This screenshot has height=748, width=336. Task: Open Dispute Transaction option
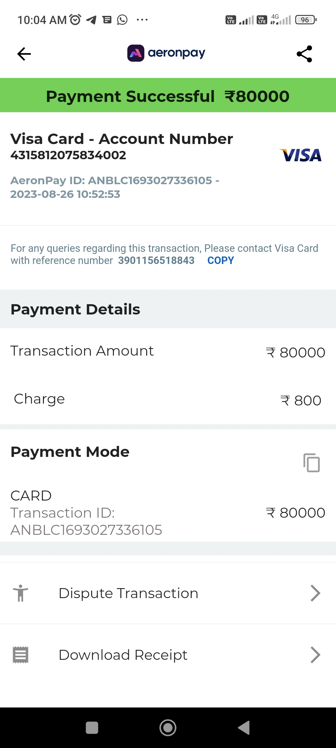(x=128, y=593)
